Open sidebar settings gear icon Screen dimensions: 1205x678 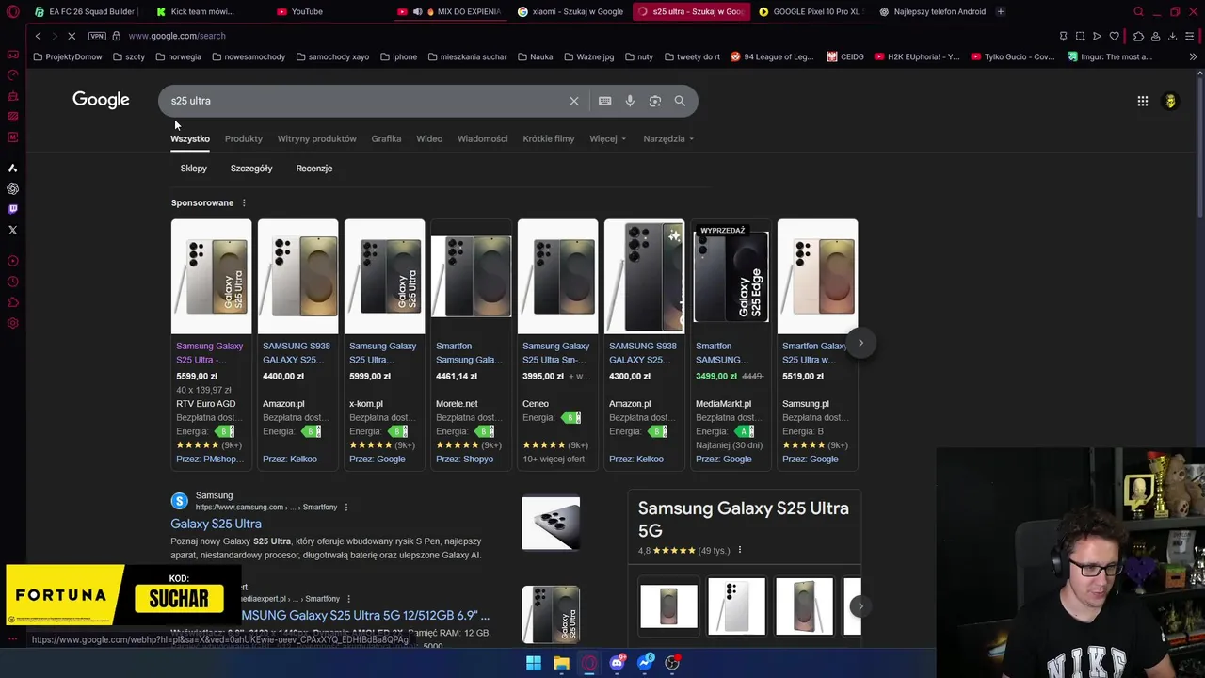click(12, 323)
